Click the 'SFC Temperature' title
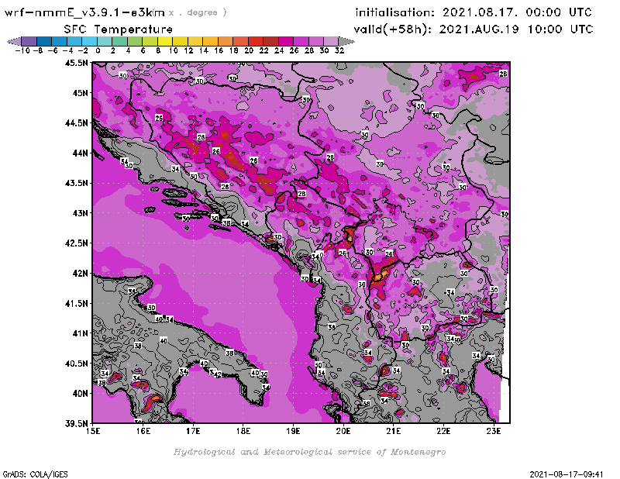 119,29
